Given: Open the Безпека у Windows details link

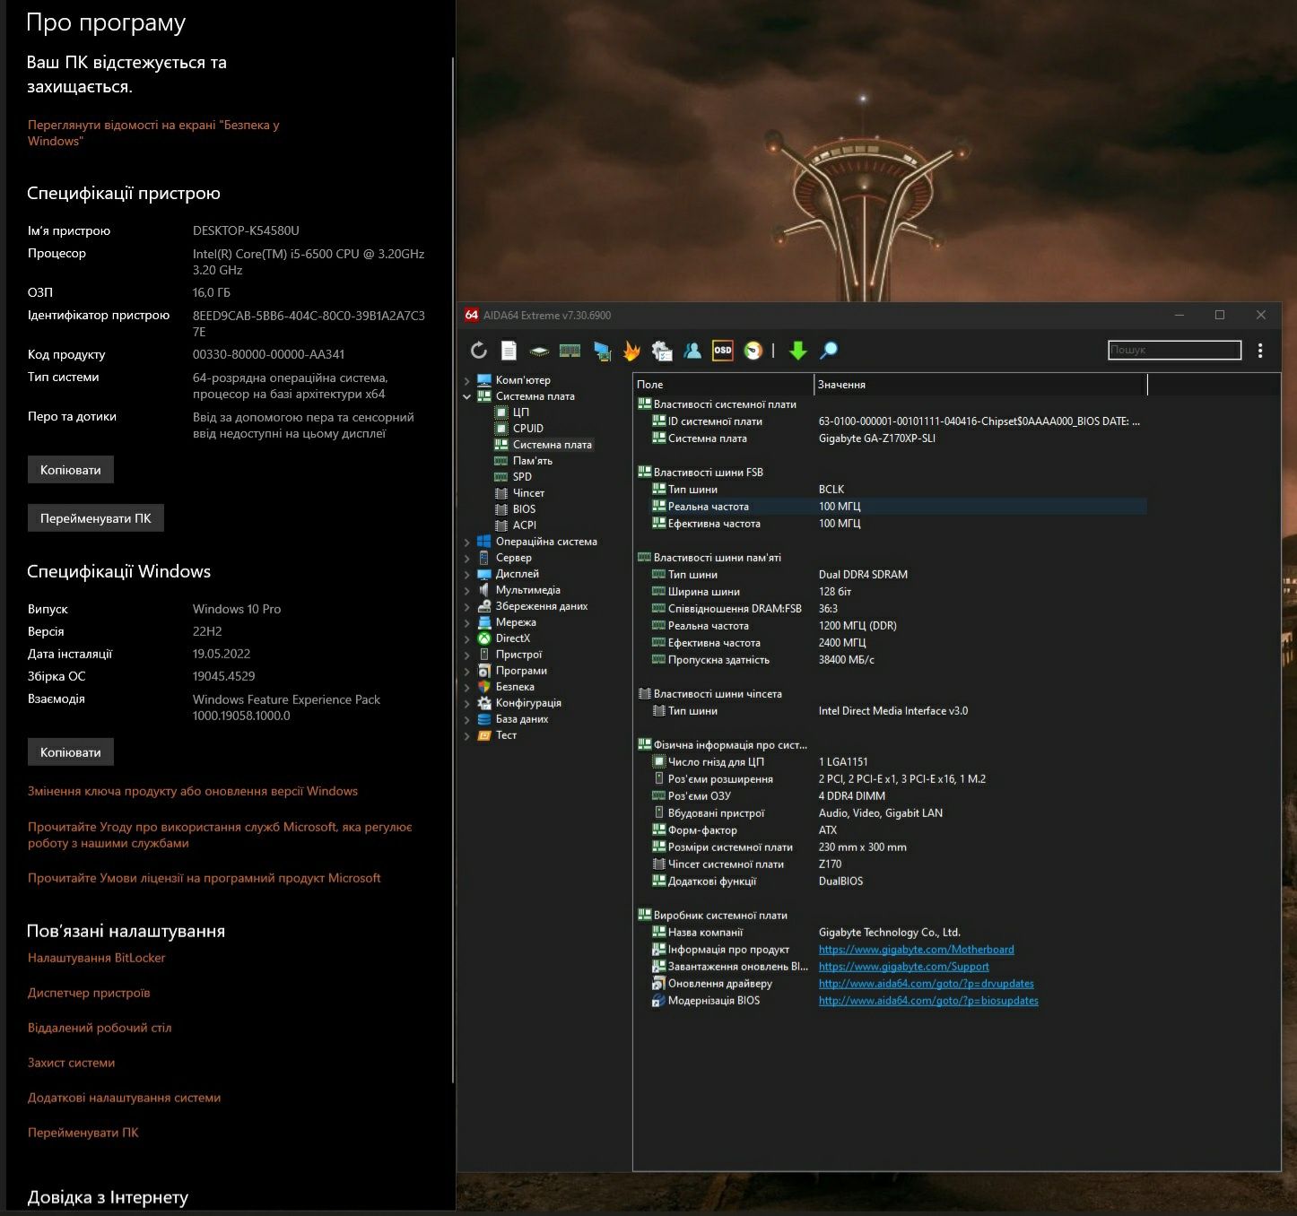Looking at the screenshot, I should click(x=153, y=133).
